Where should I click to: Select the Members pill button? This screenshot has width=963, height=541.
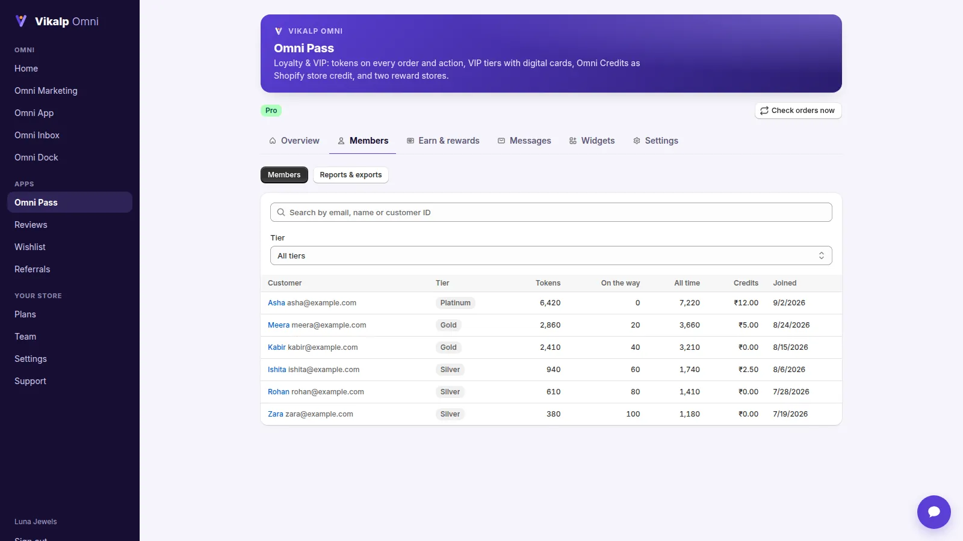(284, 175)
